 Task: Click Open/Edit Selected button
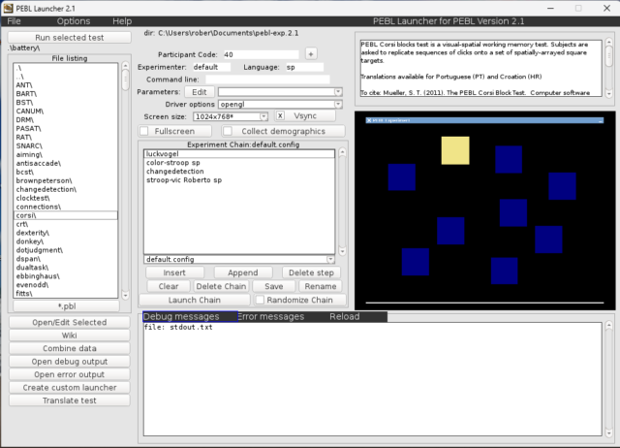tap(70, 323)
